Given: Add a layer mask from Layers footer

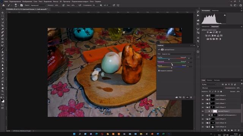Looking at the screenshot, I should coord(225,130).
